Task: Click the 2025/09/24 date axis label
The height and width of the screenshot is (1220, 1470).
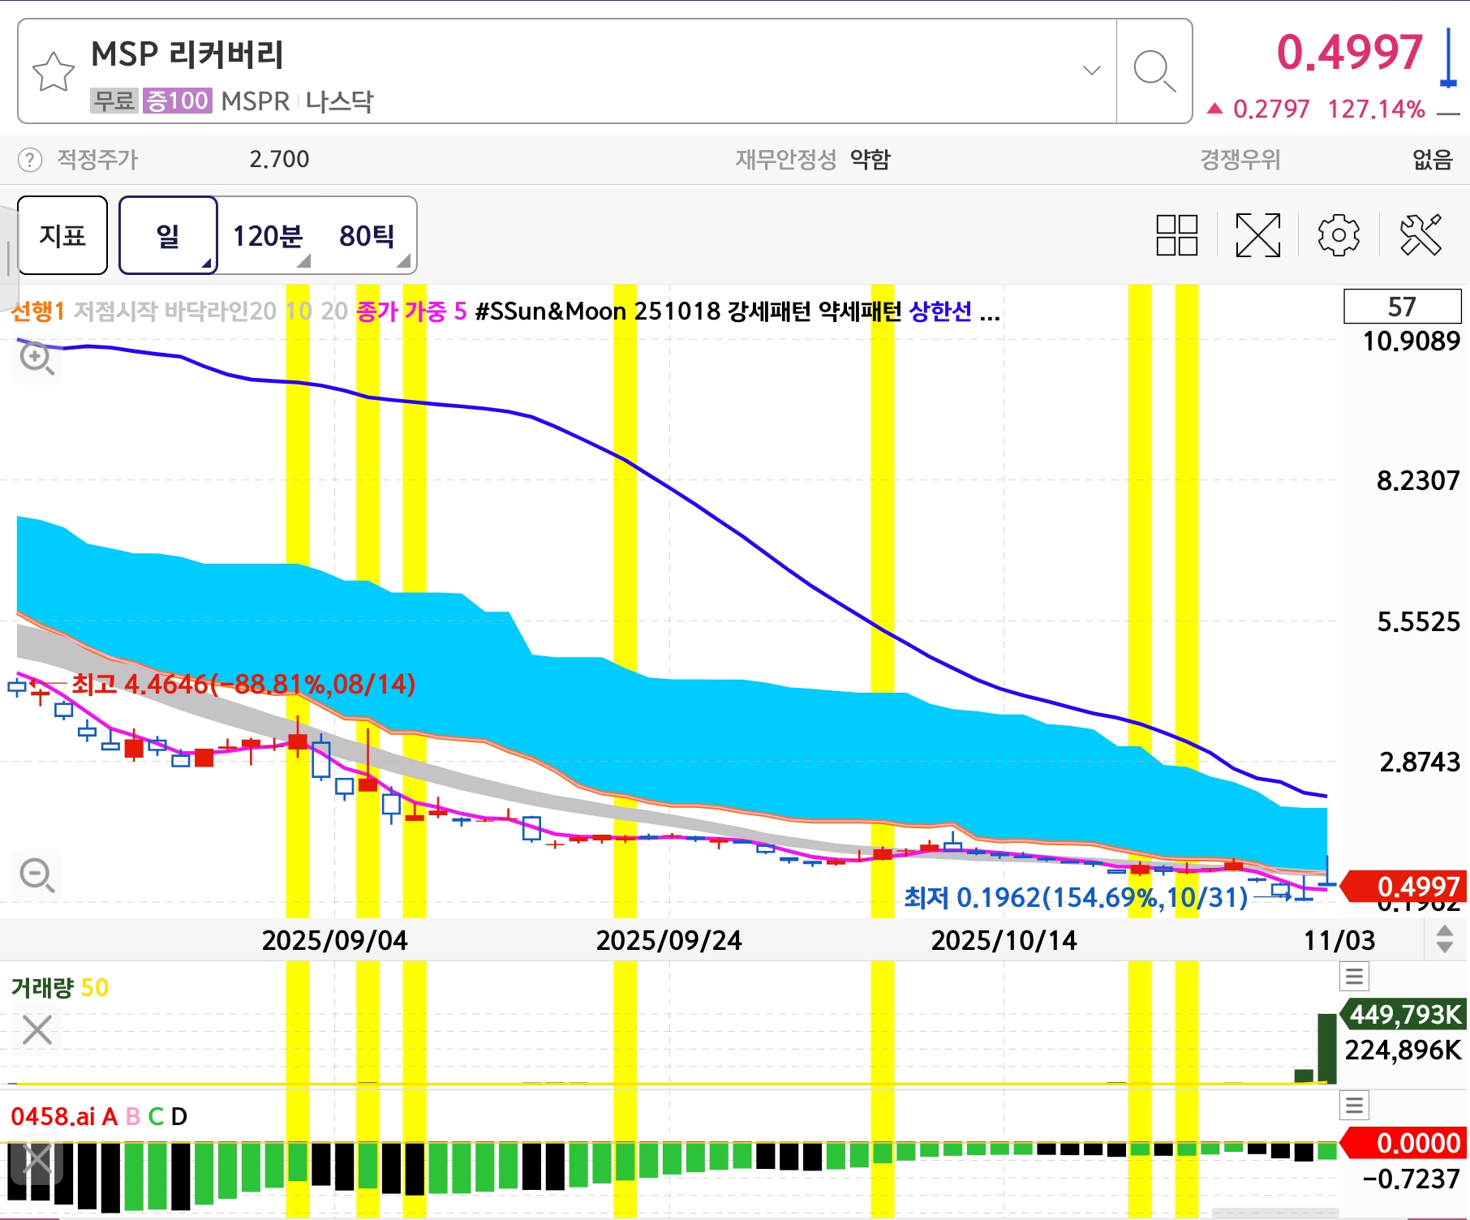Action: (668, 940)
